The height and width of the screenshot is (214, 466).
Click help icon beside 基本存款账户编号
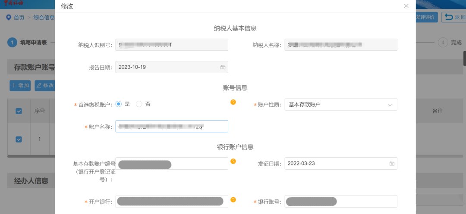233,161
